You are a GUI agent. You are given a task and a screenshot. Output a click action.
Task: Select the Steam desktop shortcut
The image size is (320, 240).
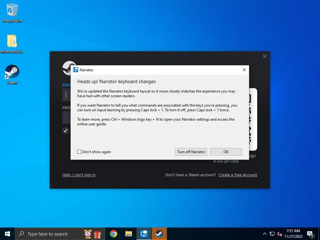pyautogui.click(x=12, y=74)
